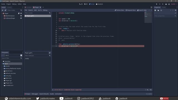Screen dimensions: 178x100
Task: Select the CollisionShape node
Action: coord(10,18)
